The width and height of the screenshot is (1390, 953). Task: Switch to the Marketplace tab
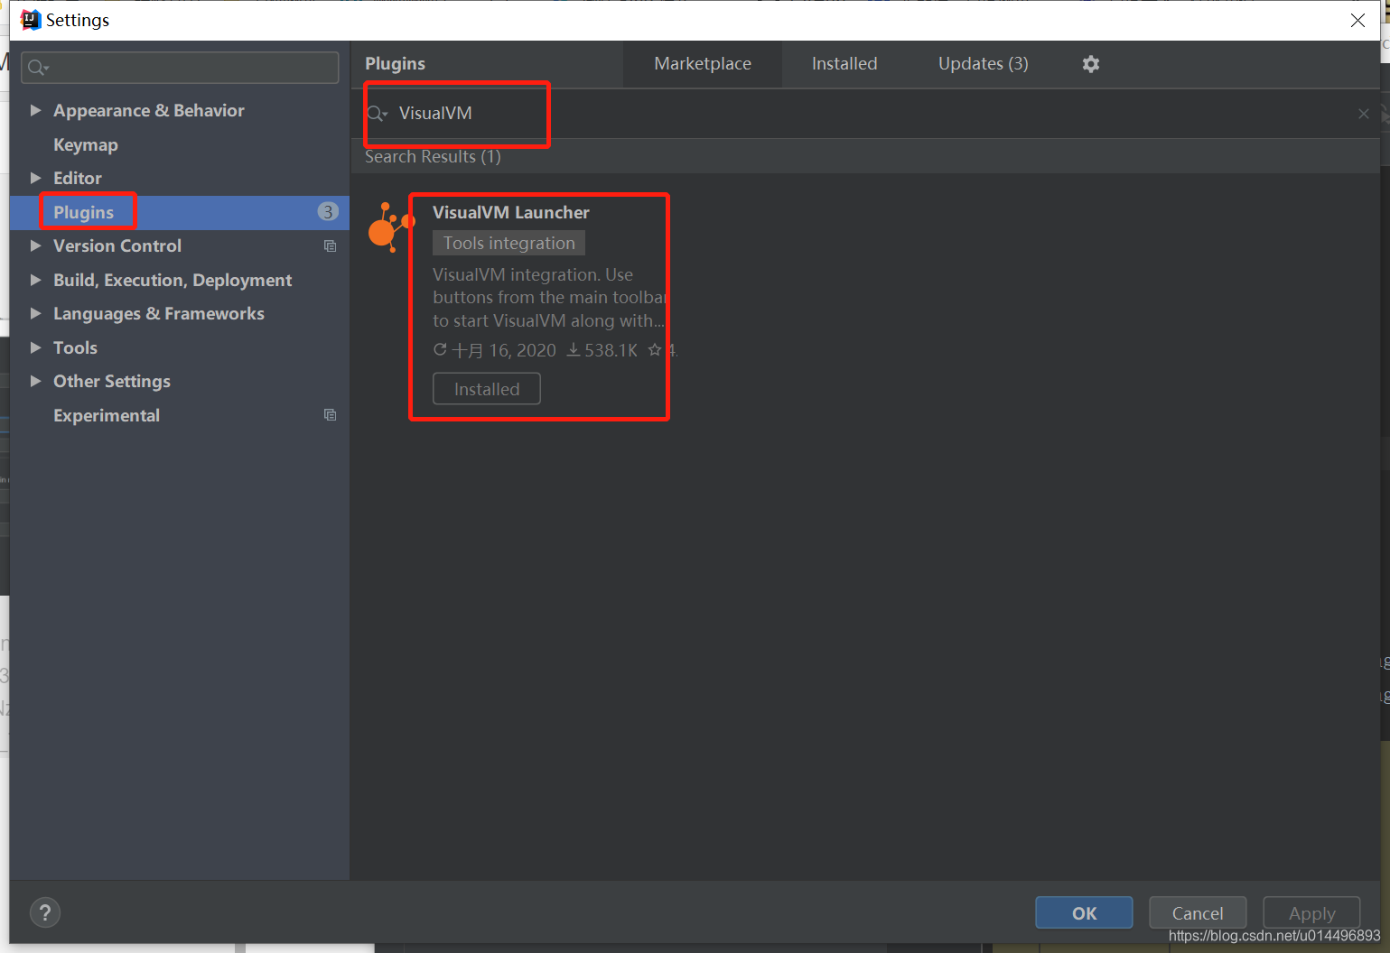(x=703, y=64)
